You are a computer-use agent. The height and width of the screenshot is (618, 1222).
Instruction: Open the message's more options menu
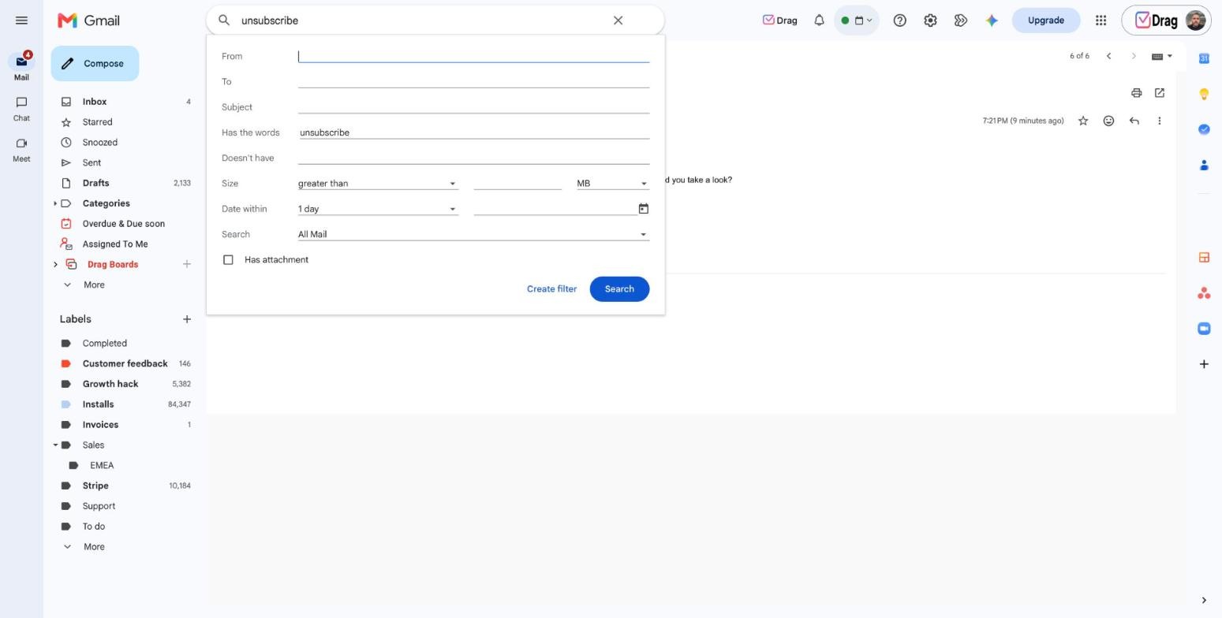tap(1159, 121)
